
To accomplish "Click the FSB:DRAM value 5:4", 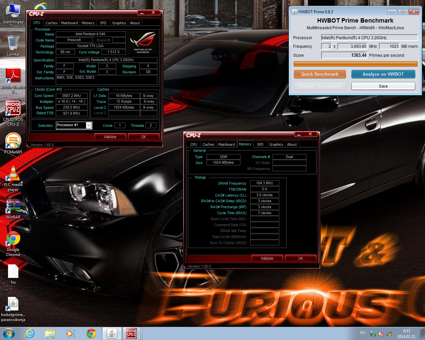I will pyautogui.click(x=265, y=189).
